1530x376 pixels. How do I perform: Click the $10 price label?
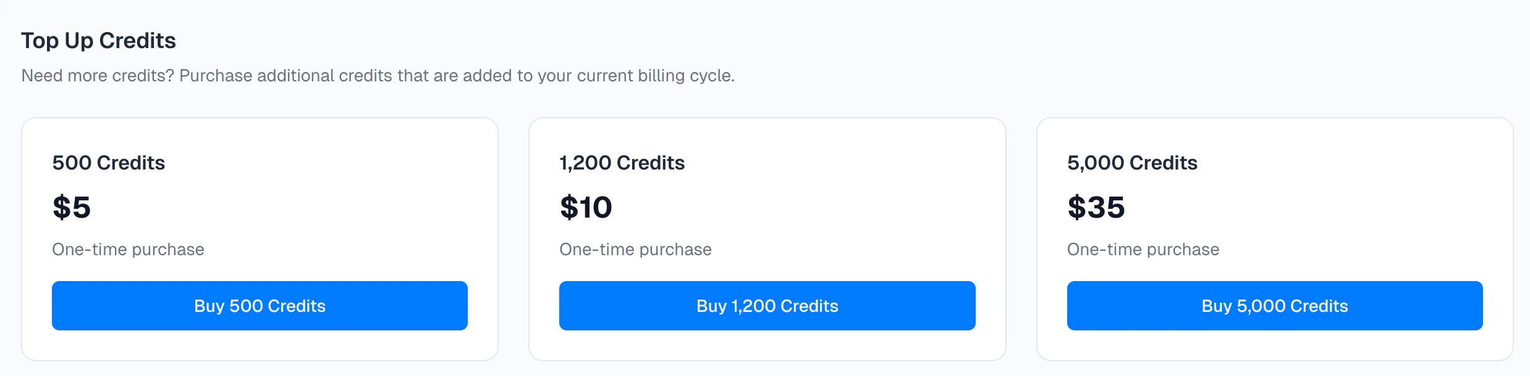click(x=585, y=208)
